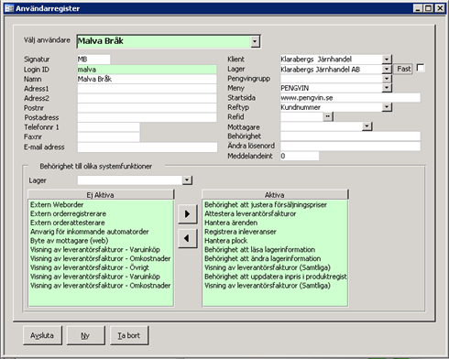Expand the Klient dropdown
The width and height of the screenshot is (449, 359).
point(387,59)
